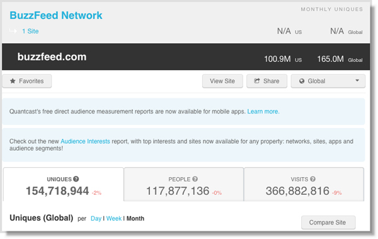Click the -9% visits change indicator
Viewport: 378px width, 239px height.
(337, 193)
